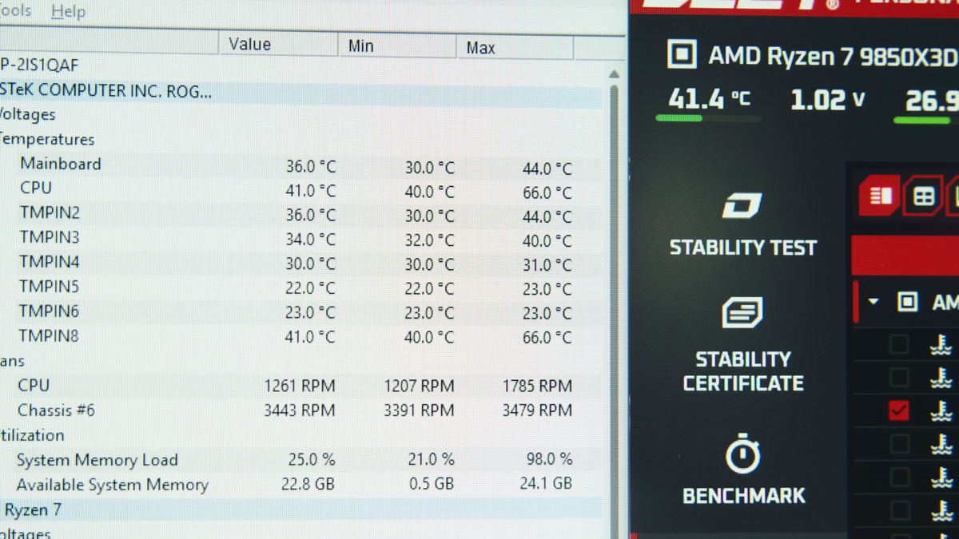Click the 41.4 °C temperature readout in OCCT
Image resolution: width=959 pixels, height=539 pixels.
pos(710,99)
